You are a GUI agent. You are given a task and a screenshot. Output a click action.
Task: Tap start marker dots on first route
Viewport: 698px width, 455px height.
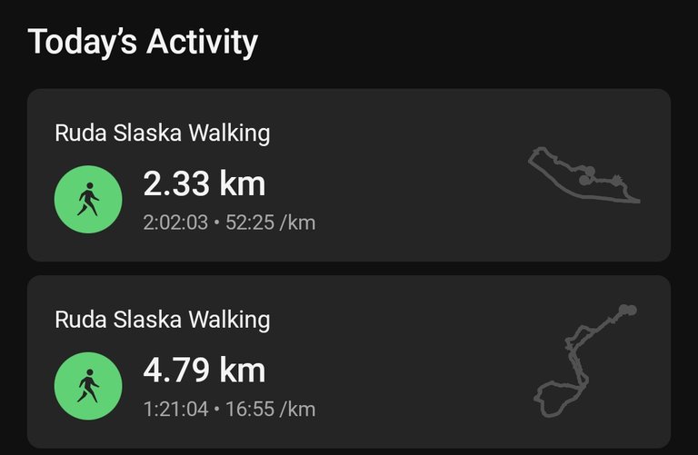587,175
